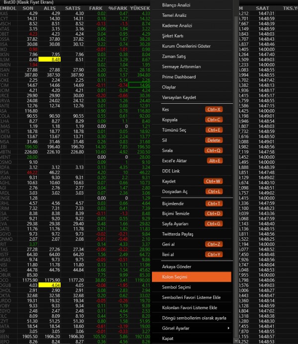Sort by the FARK column header
The width and height of the screenshot is (298, 344).
[96, 8]
